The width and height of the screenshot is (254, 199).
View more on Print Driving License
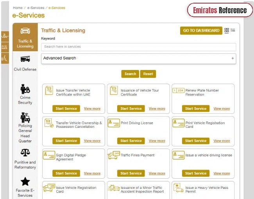[x=157, y=141]
